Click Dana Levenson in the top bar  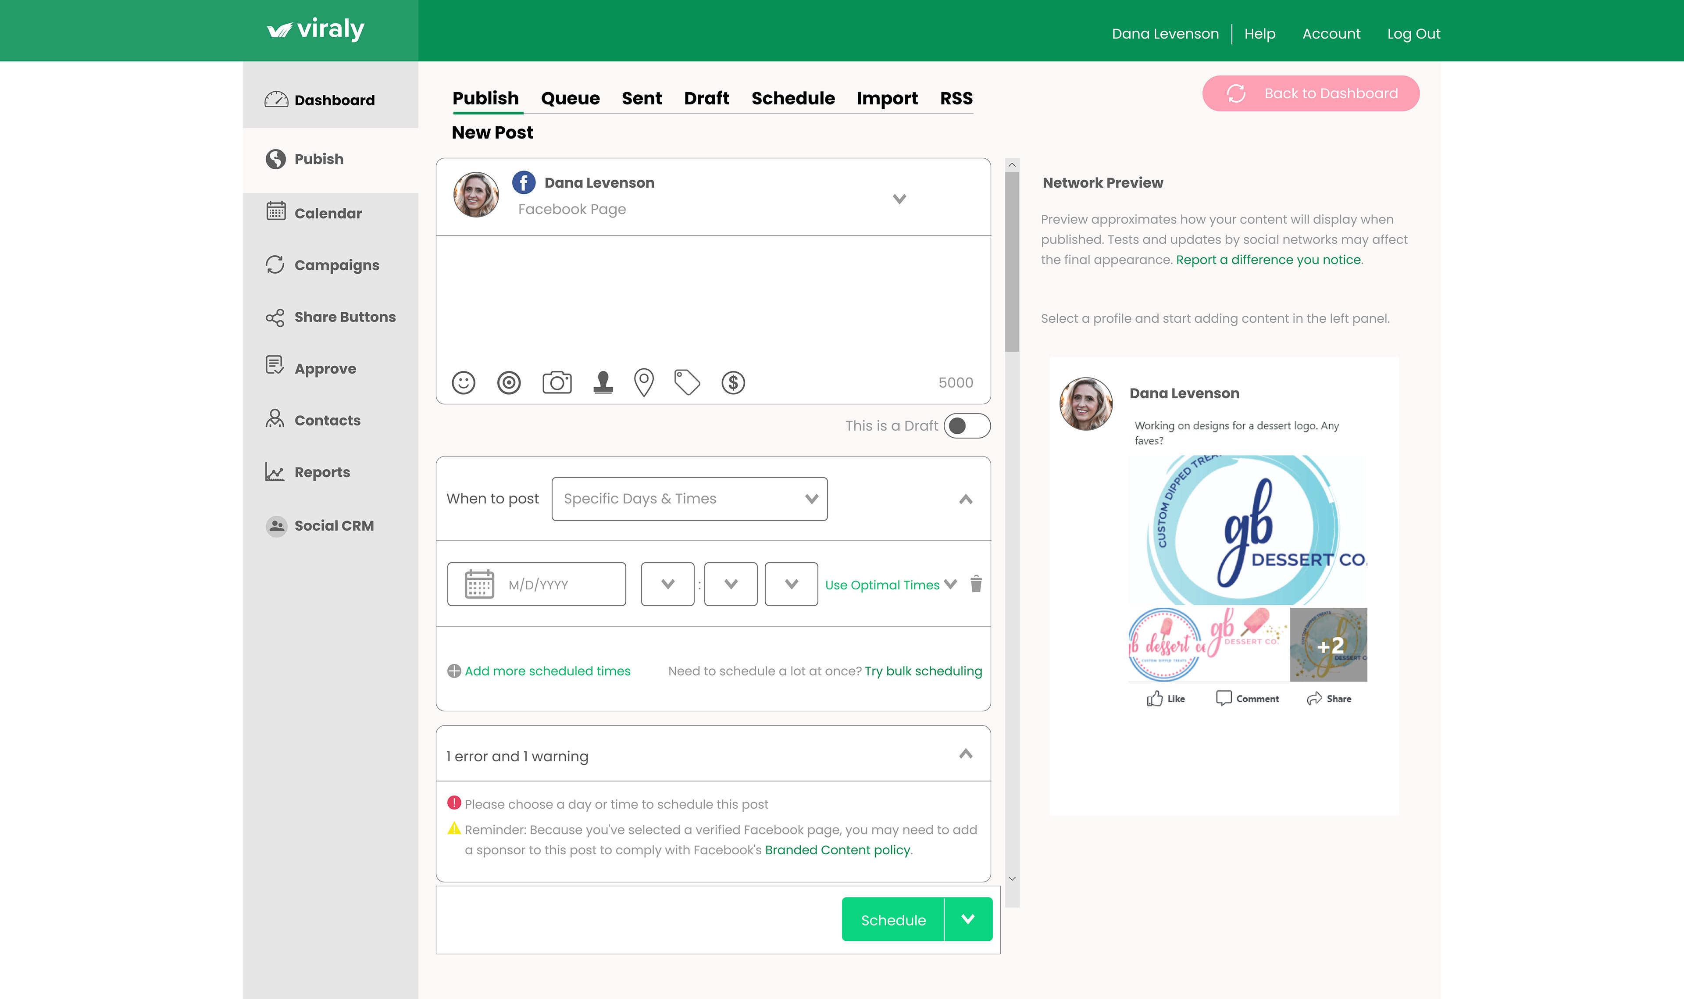click(x=1165, y=34)
